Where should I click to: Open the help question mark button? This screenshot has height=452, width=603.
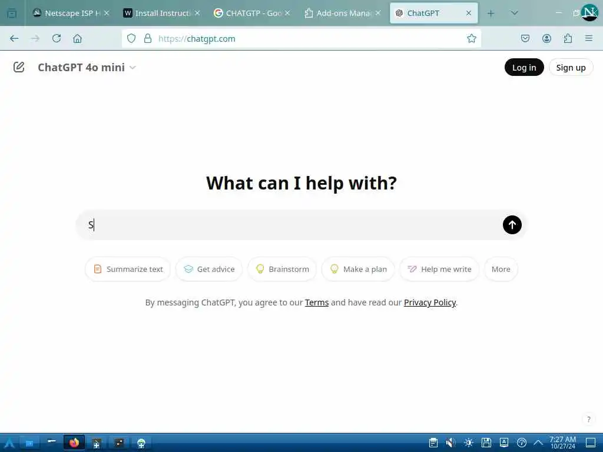click(588, 419)
